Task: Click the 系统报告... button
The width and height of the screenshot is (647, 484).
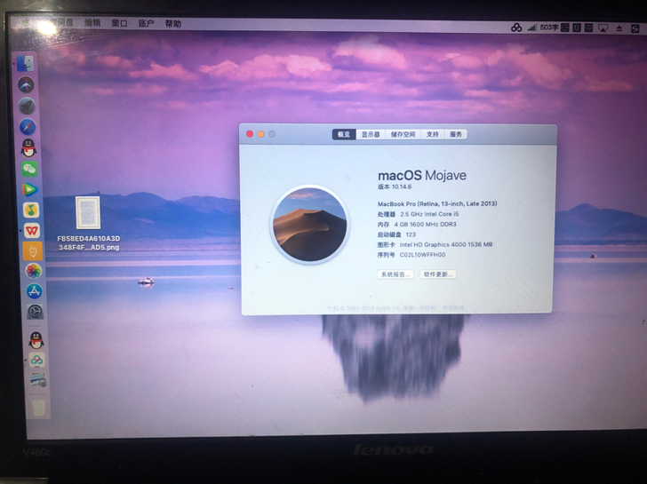Action: coord(395,274)
